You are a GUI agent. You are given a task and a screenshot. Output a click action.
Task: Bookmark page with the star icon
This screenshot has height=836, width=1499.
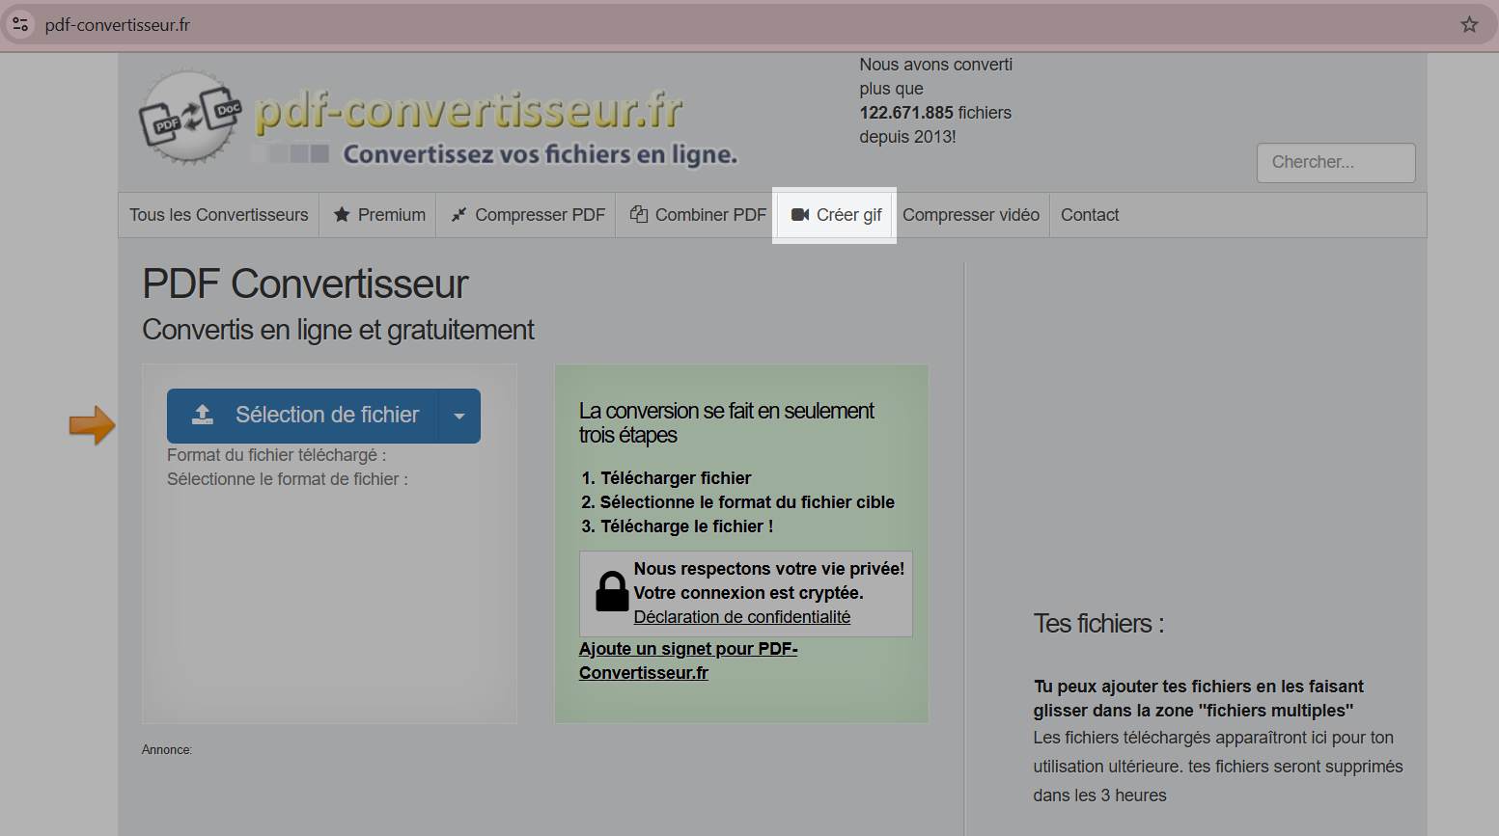tap(1469, 25)
